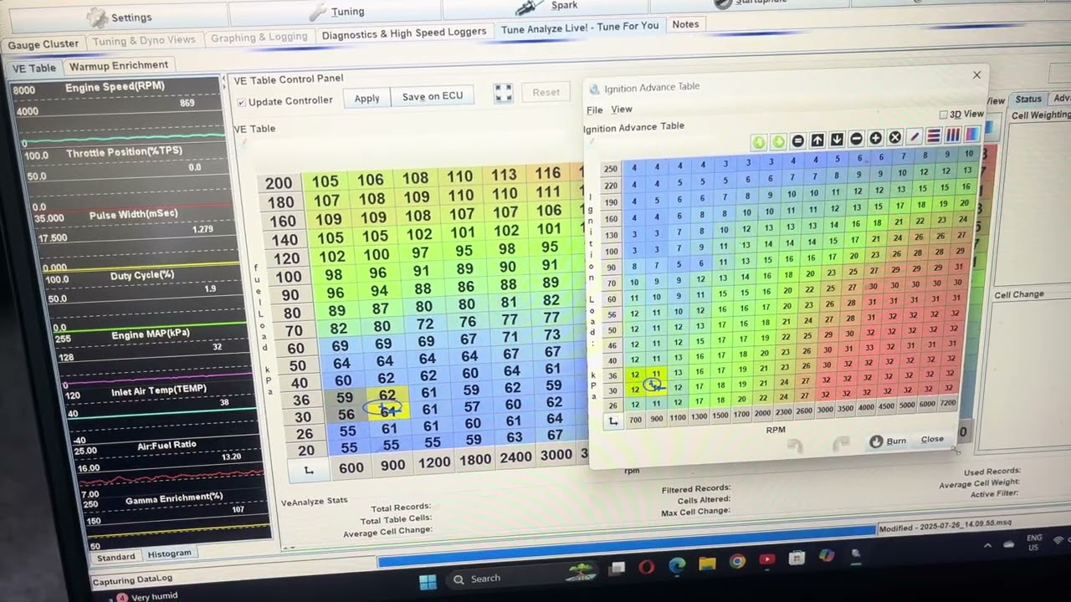This screenshot has width=1071, height=602.
Task: Click the fullscreen expand icon beside Save on ECU
Action: coord(503,94)
